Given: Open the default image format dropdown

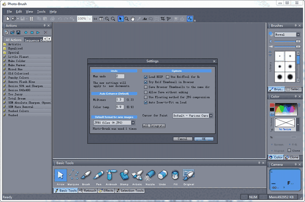Looking at the screenshot, I should (133, 123).
